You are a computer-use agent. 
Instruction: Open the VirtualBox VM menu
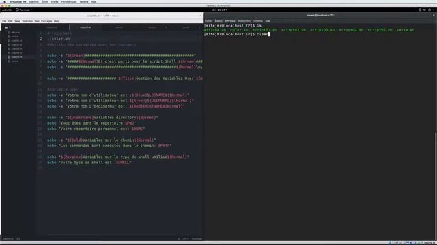[18, 1]
